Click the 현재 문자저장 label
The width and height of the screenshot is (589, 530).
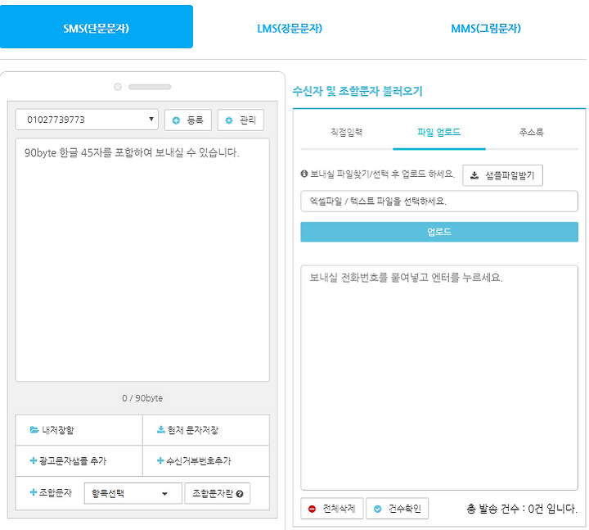pos(193,430)
